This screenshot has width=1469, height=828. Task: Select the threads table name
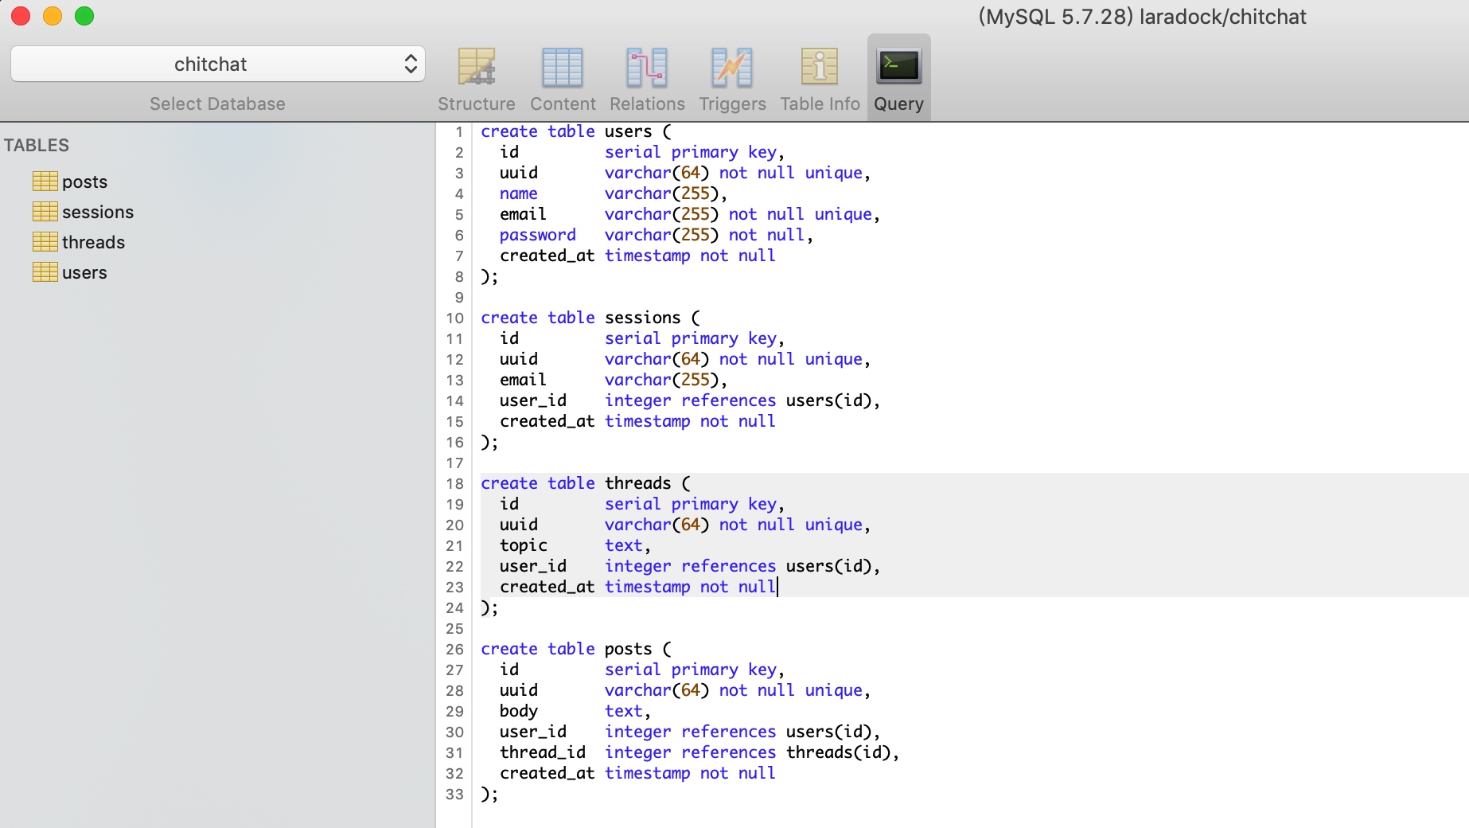(93, 243)
